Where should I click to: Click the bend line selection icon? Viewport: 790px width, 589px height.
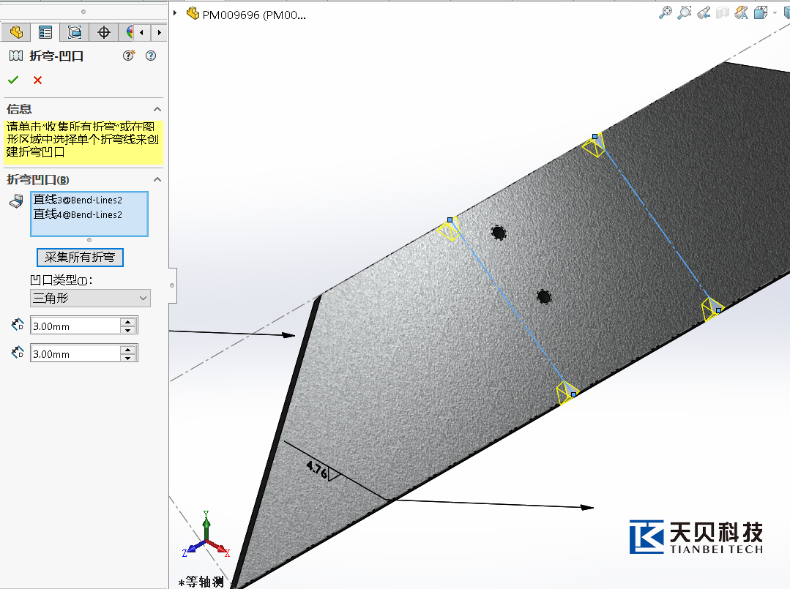tap(16, 201)
